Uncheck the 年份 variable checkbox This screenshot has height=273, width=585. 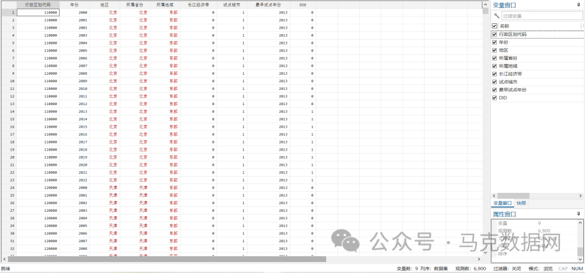click(x=495, y=42)
